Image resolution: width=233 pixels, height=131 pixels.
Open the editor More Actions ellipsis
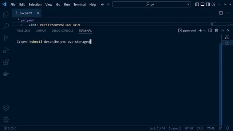pyautogui.click(x=227, y=13)
